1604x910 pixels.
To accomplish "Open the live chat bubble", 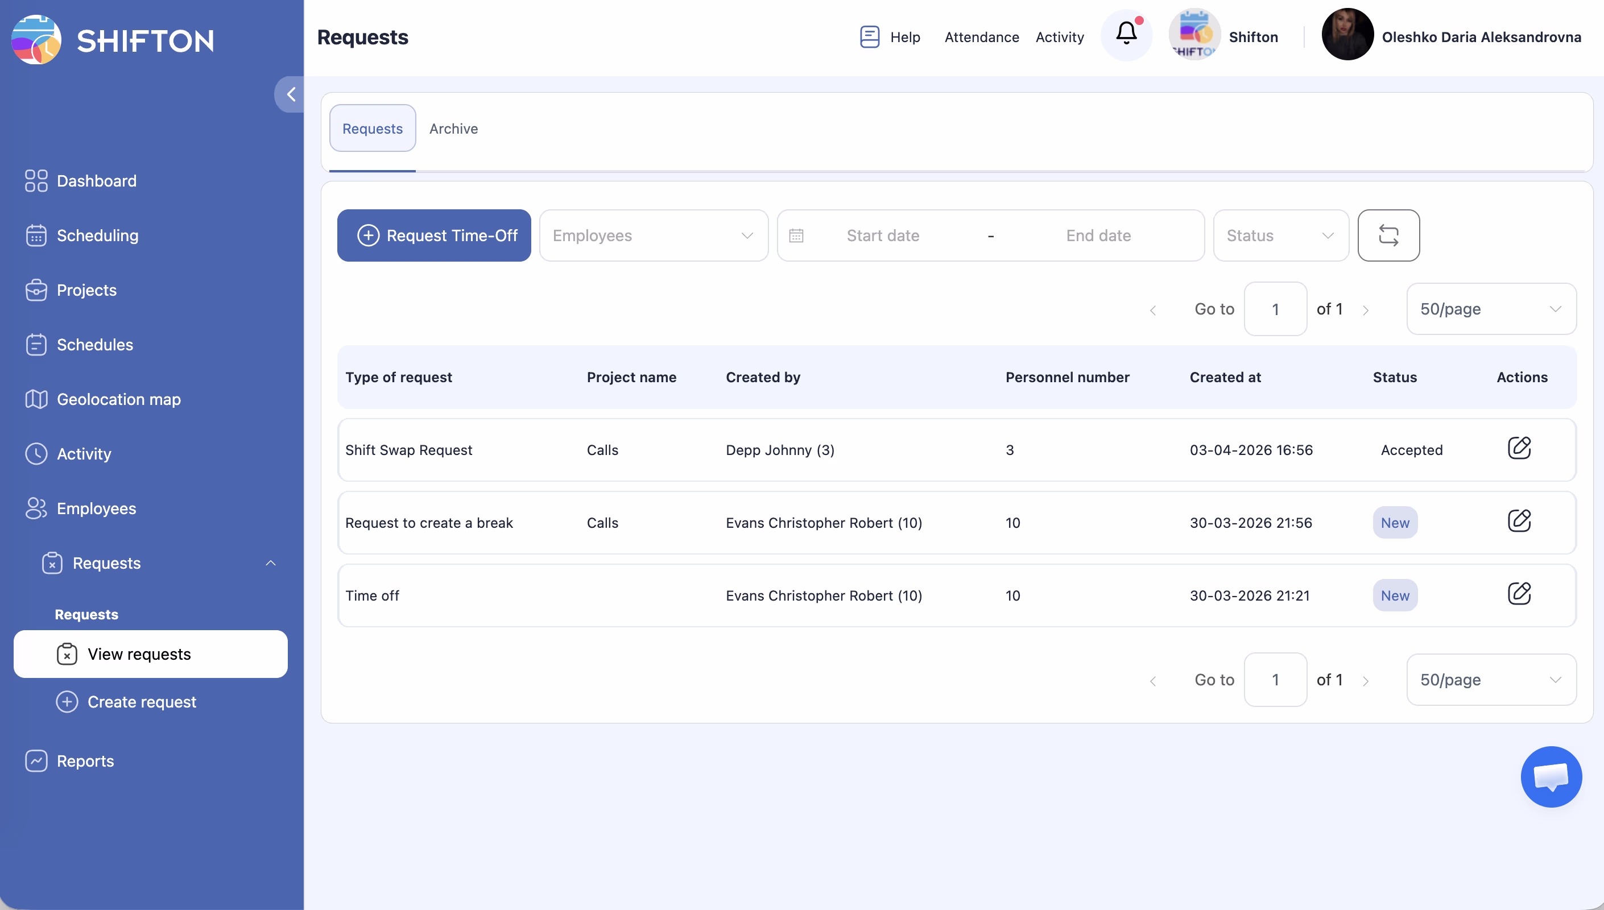I will pos(1551,777).
